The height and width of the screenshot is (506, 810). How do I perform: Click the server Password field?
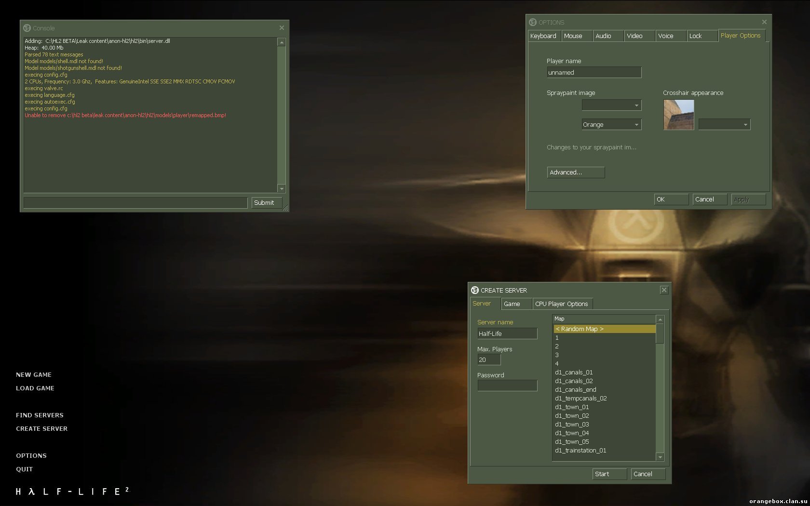(x=507, y=386)
